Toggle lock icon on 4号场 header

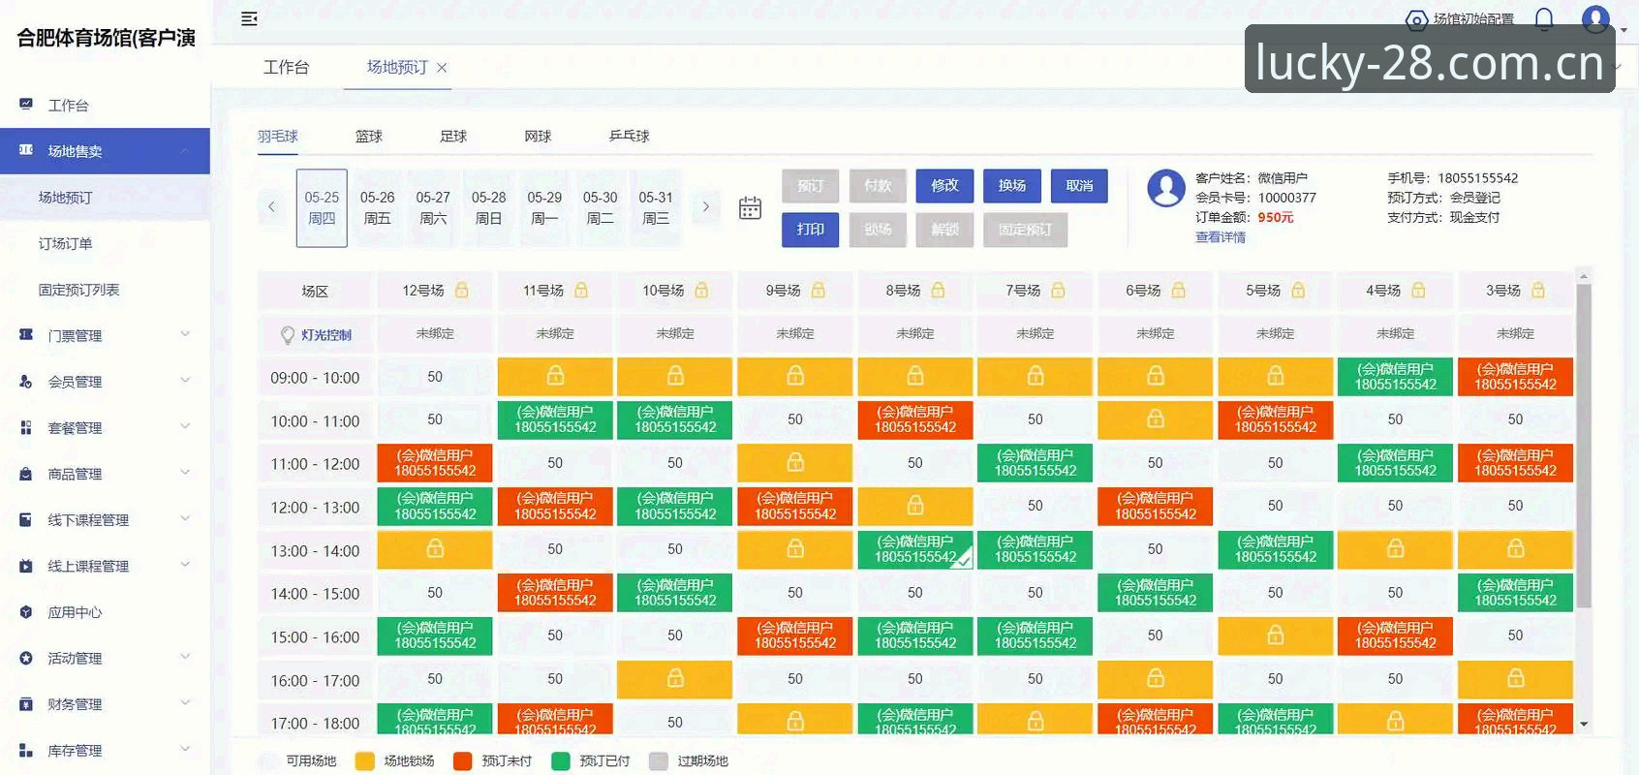pyautogui.click(x=1418, y=290)
